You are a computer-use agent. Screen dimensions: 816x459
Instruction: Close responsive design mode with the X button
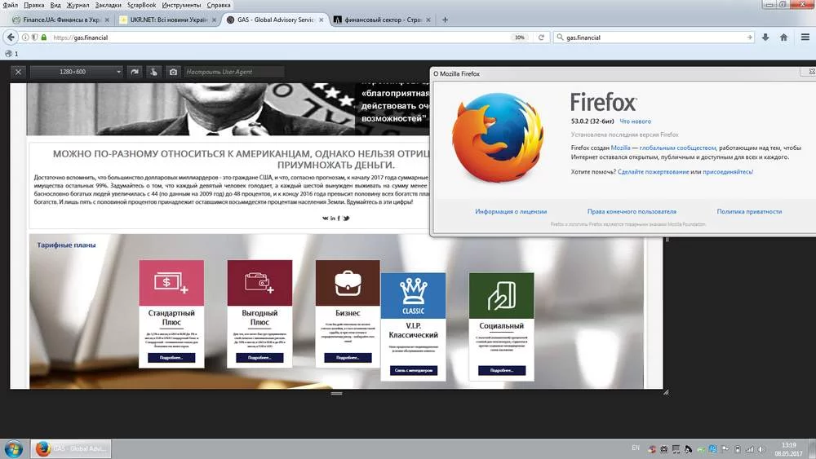coord(18,72)
